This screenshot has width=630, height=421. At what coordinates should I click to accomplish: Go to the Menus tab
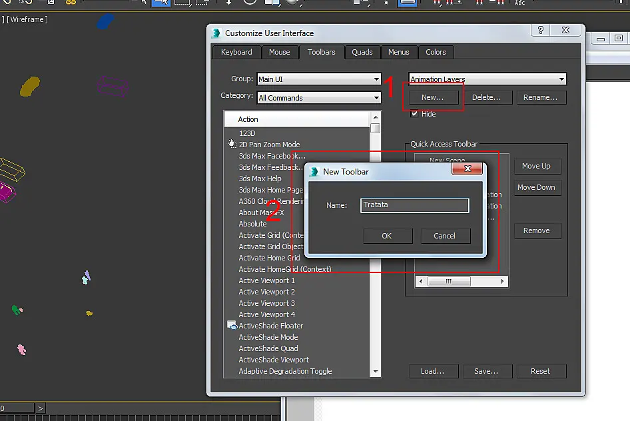(398, 52)
